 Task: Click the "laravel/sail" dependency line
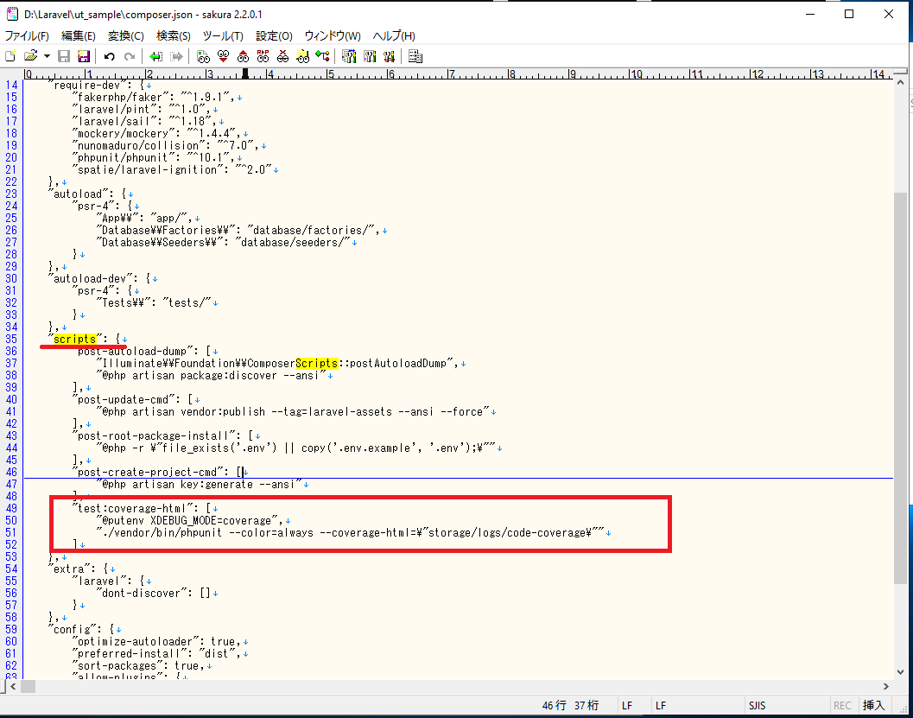point(144,121)
